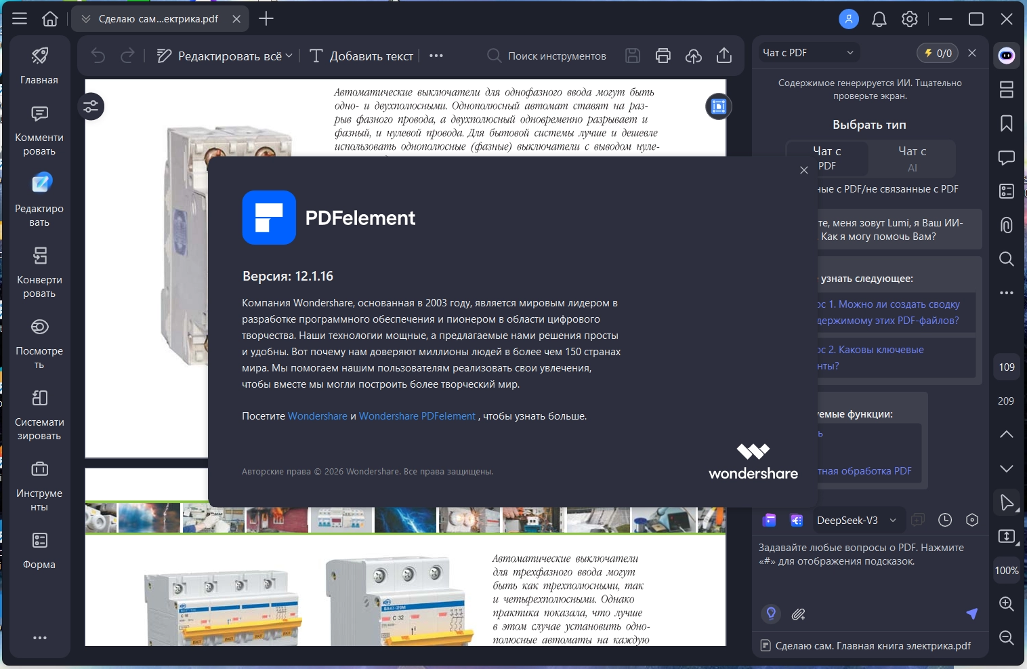Open the Комментировать sidebar tab

39,131
